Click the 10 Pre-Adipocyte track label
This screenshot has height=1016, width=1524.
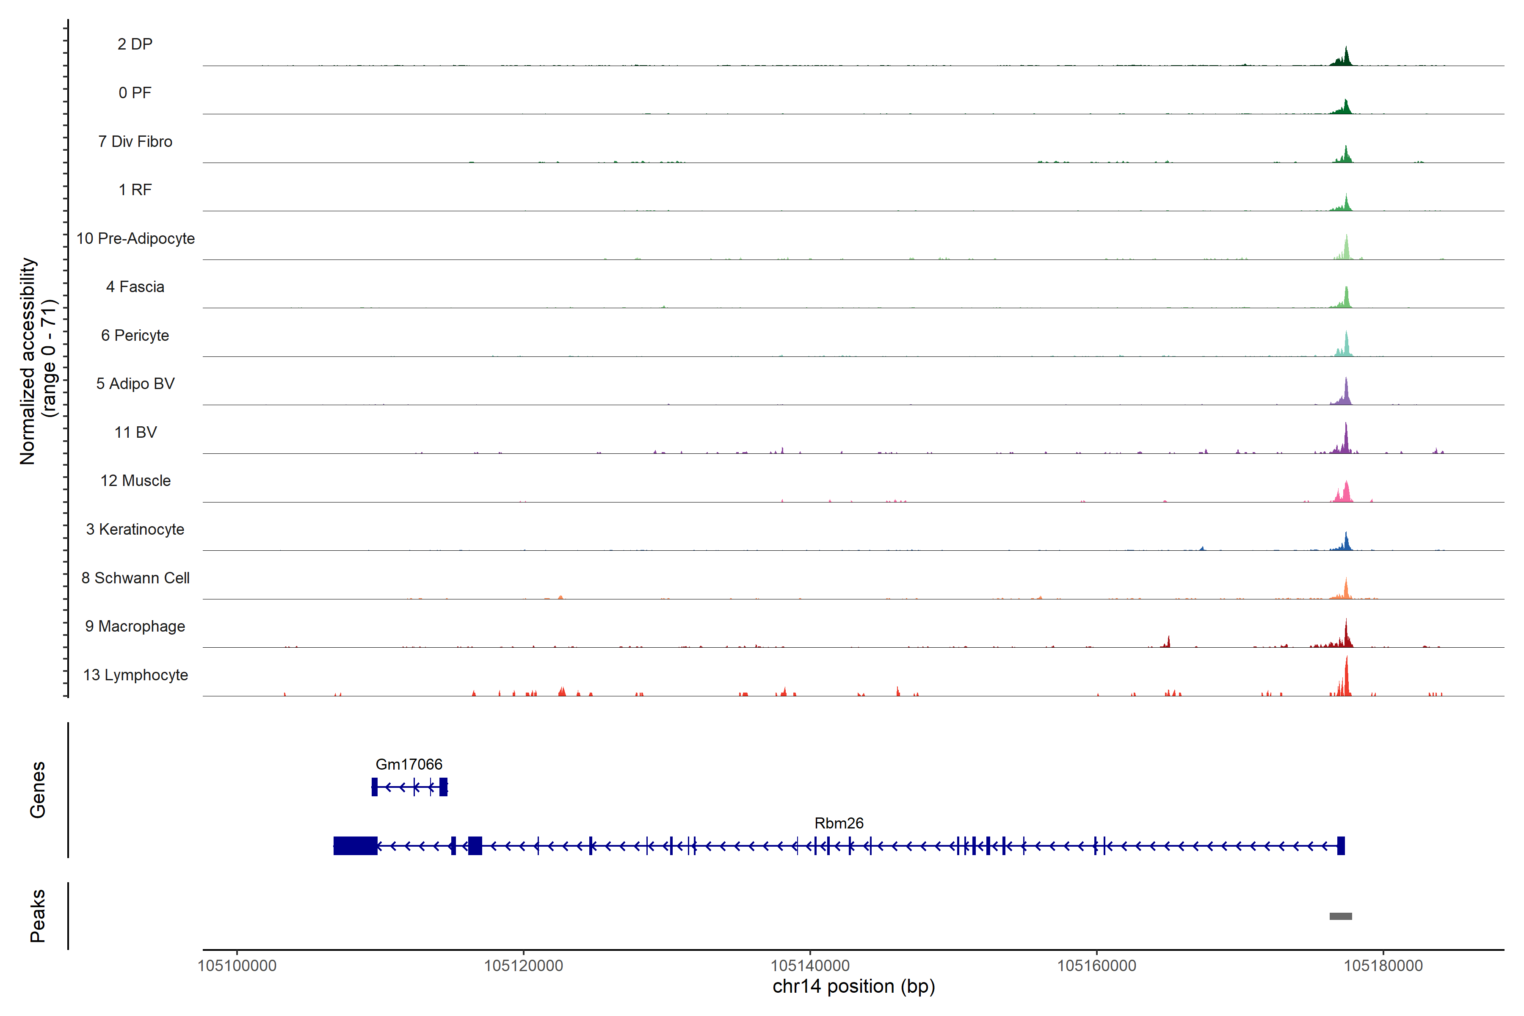click(x=135, y=238)
